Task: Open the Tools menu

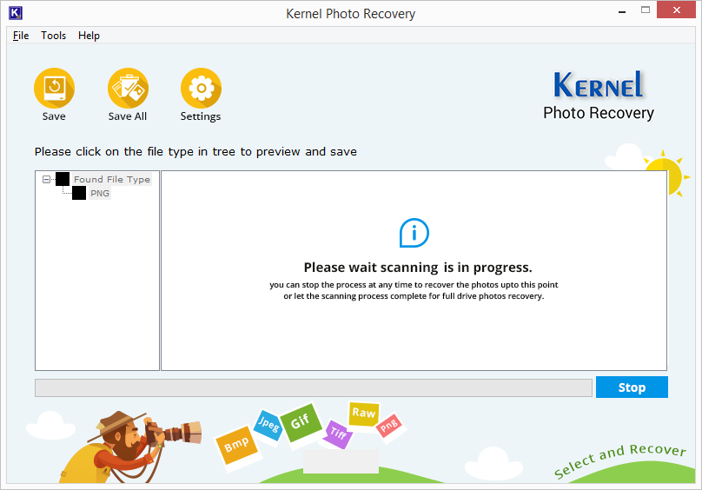Action: click(53, 36)
